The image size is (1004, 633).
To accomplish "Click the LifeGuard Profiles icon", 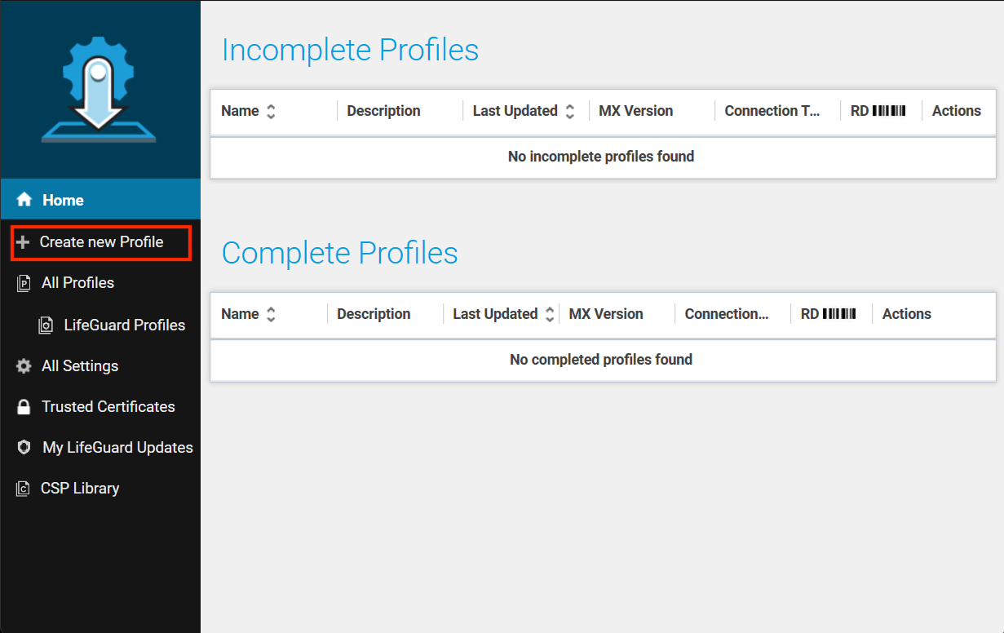I will pyautogui.click(x=46, y=325).
